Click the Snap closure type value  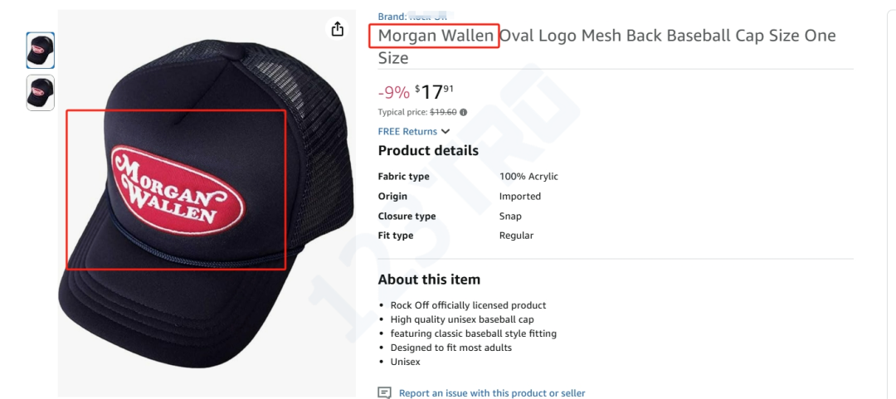pos(510,217)
